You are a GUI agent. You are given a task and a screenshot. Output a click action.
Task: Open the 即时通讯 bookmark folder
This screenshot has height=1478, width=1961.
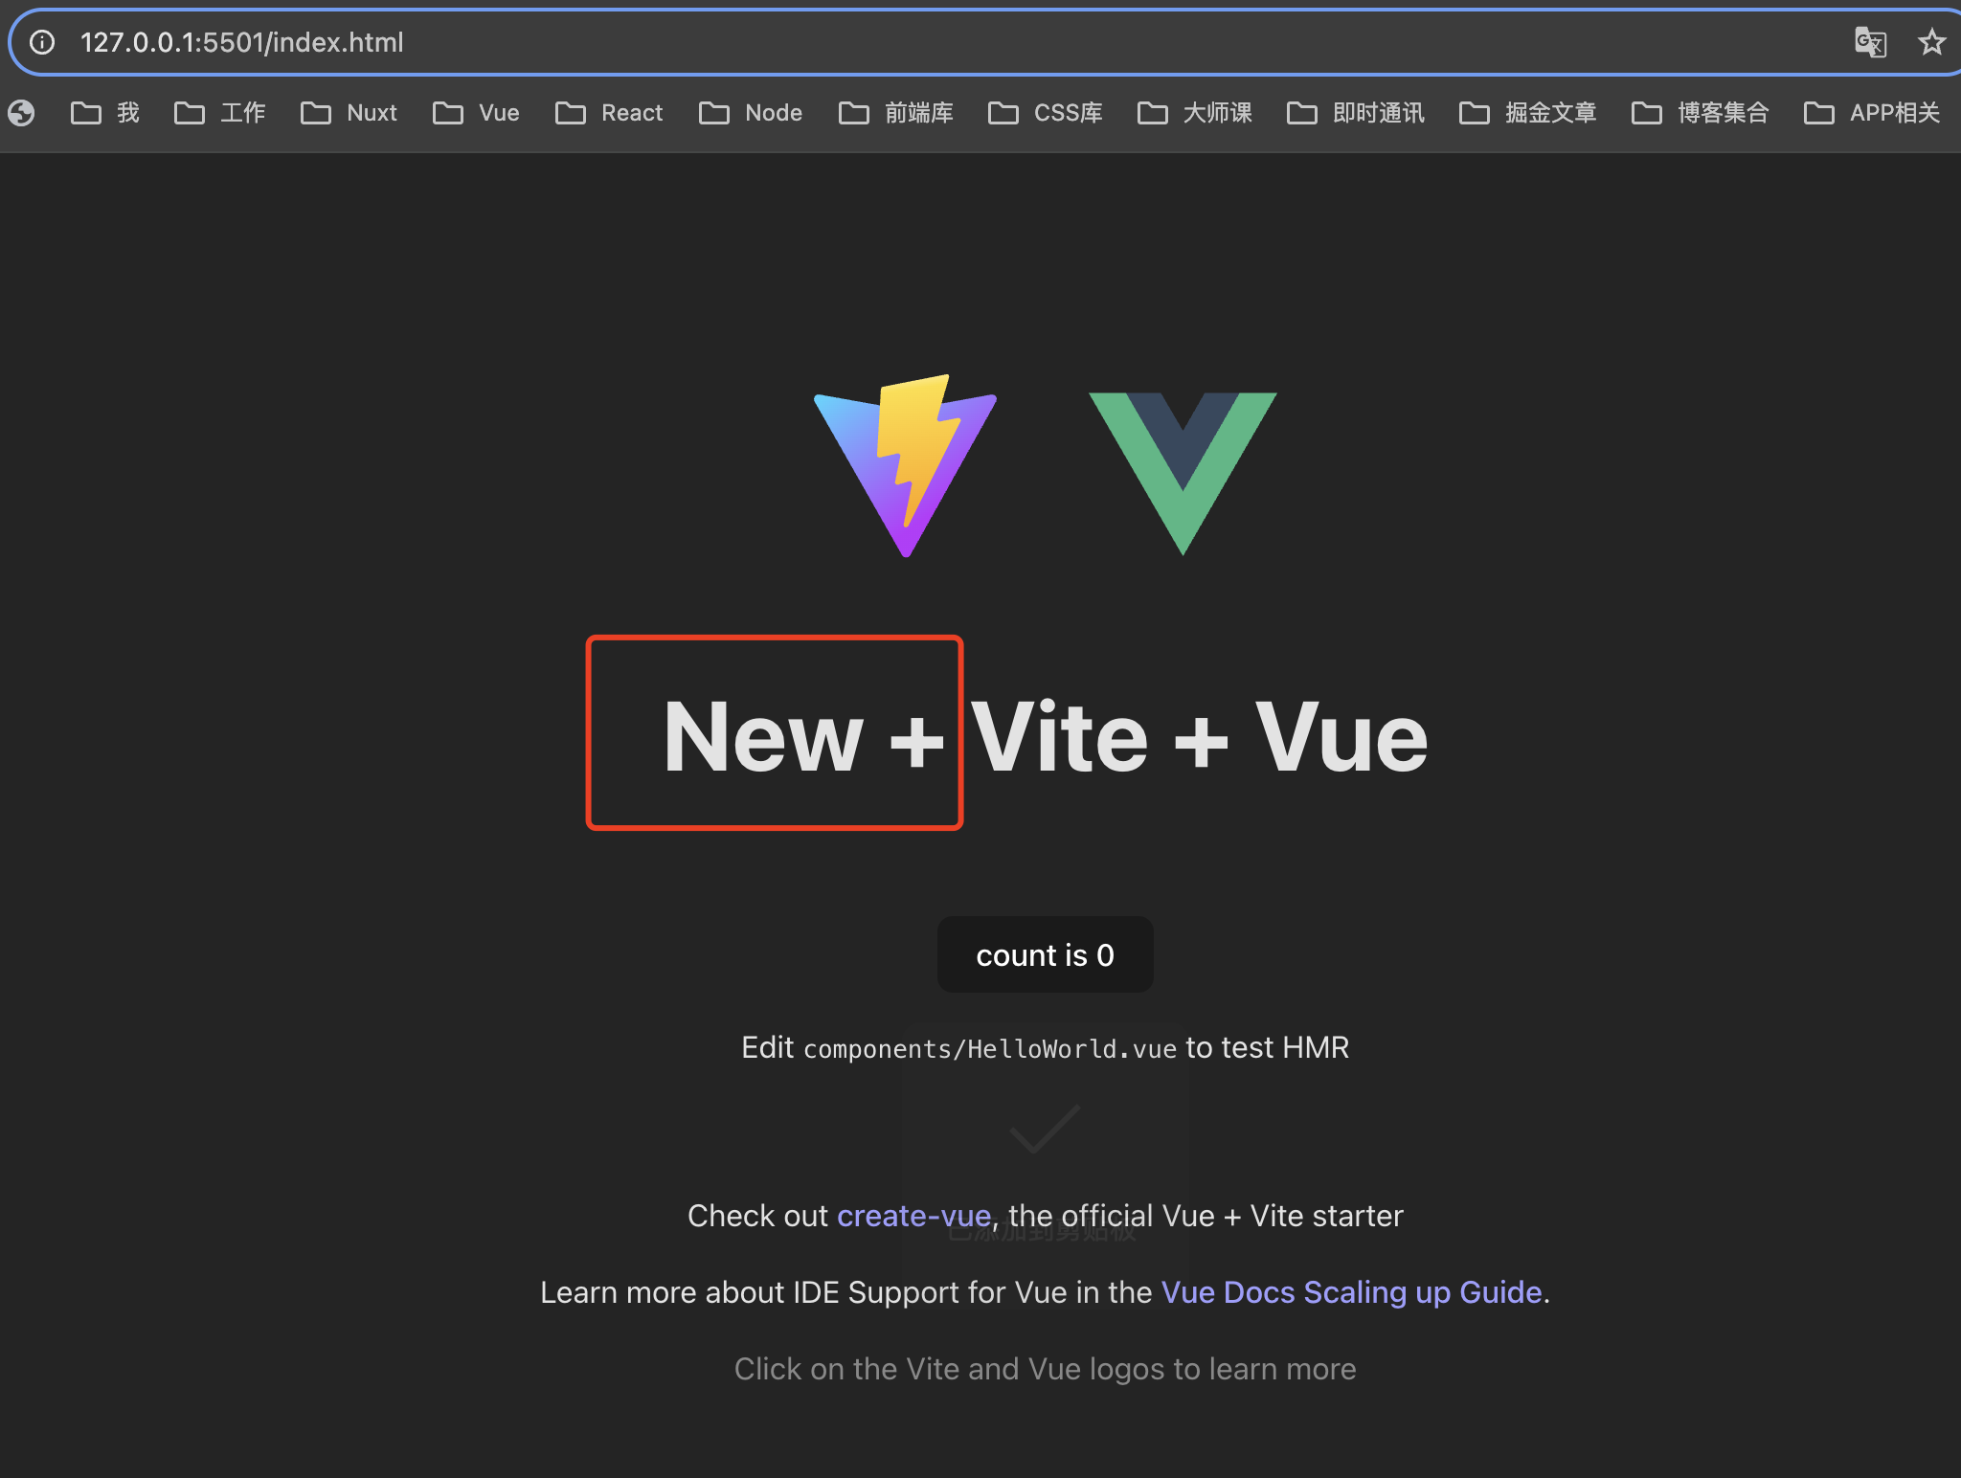tap(1355, 113)
